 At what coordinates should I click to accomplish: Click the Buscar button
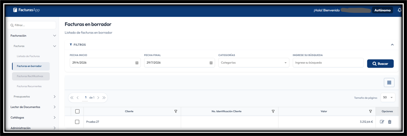[380, 63]
